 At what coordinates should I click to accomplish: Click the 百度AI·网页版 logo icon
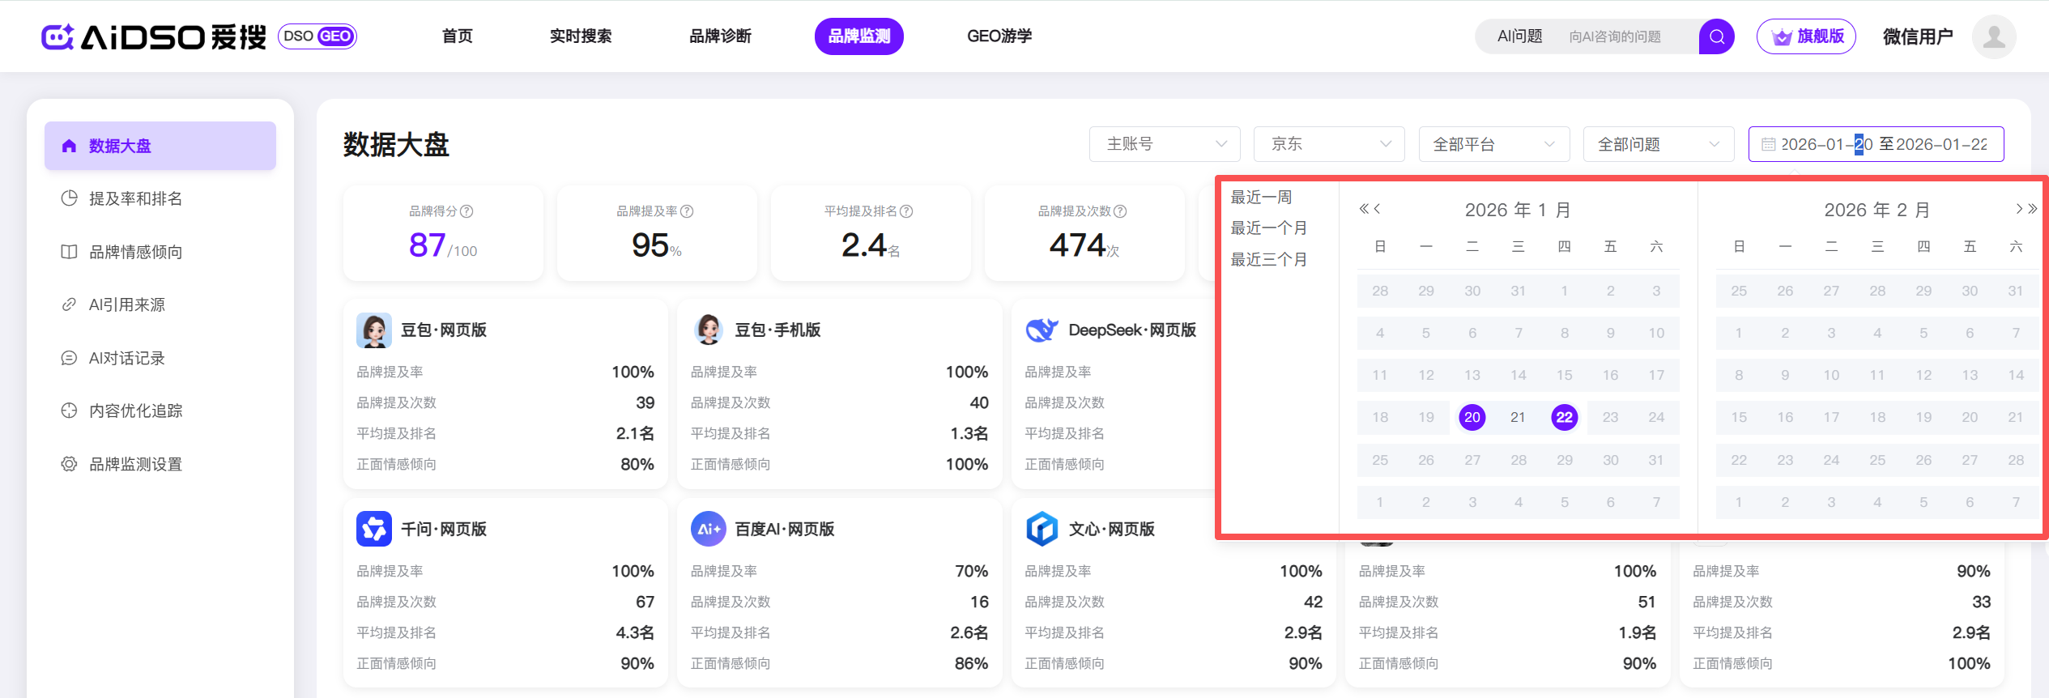(708, 530)
